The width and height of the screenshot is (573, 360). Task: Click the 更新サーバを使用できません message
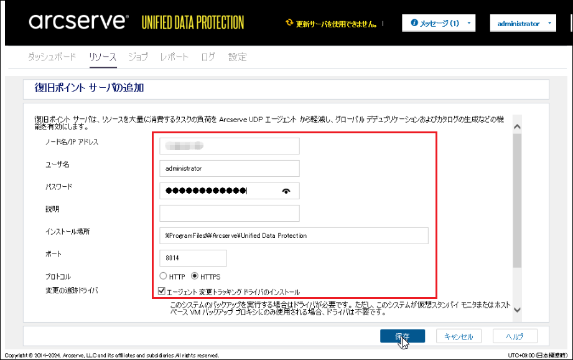[336, 24]
